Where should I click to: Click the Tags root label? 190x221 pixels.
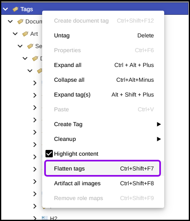click(27, 9)
